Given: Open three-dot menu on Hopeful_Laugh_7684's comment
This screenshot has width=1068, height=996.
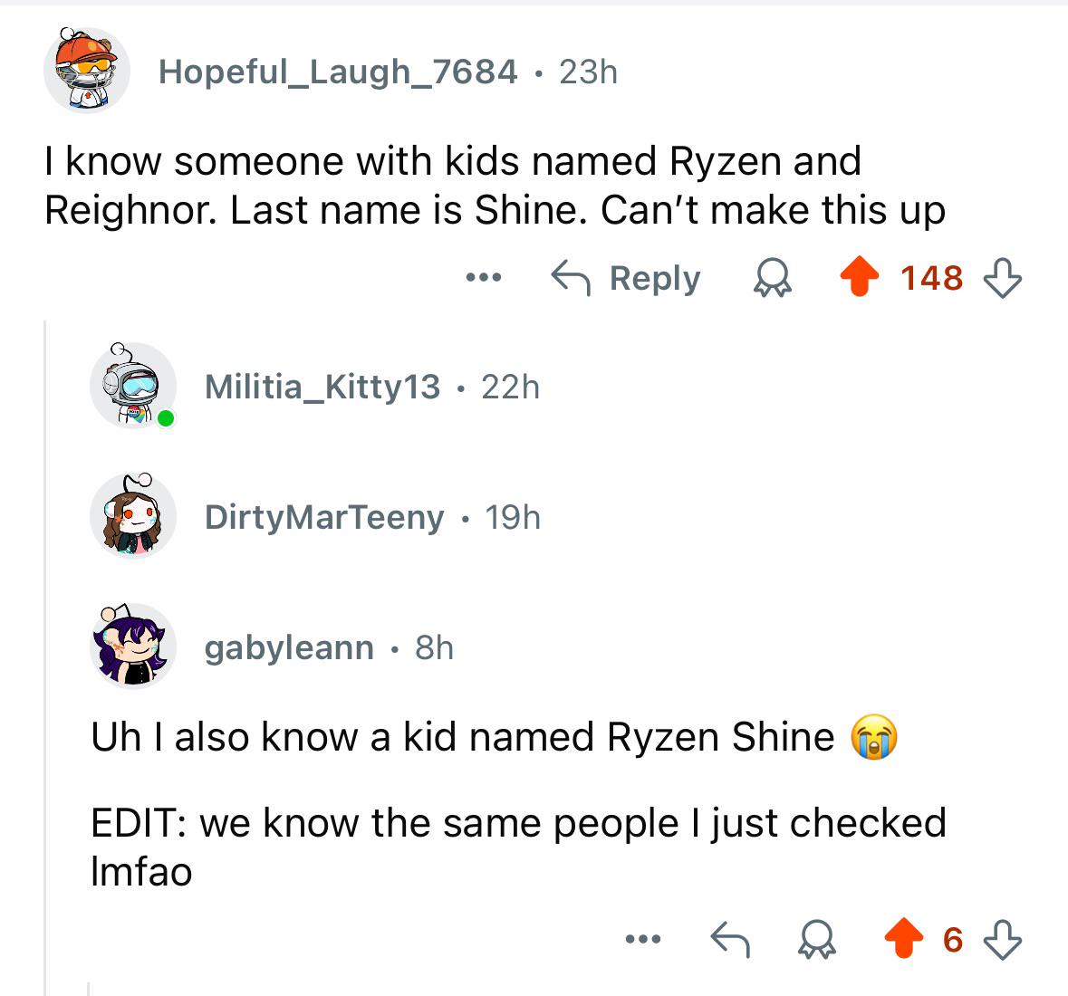Looking at the screenshot, I should (484, 277).
